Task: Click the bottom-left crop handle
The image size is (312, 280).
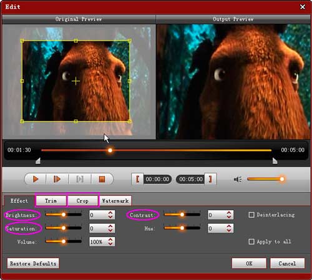Action: pyautogui.click(x=22, y=121)
